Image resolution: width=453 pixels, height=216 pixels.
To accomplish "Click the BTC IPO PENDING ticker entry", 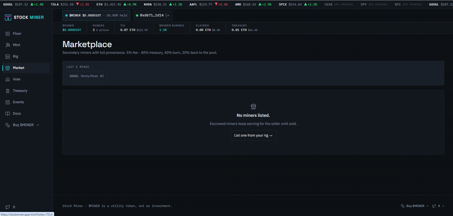I will 408,4.
